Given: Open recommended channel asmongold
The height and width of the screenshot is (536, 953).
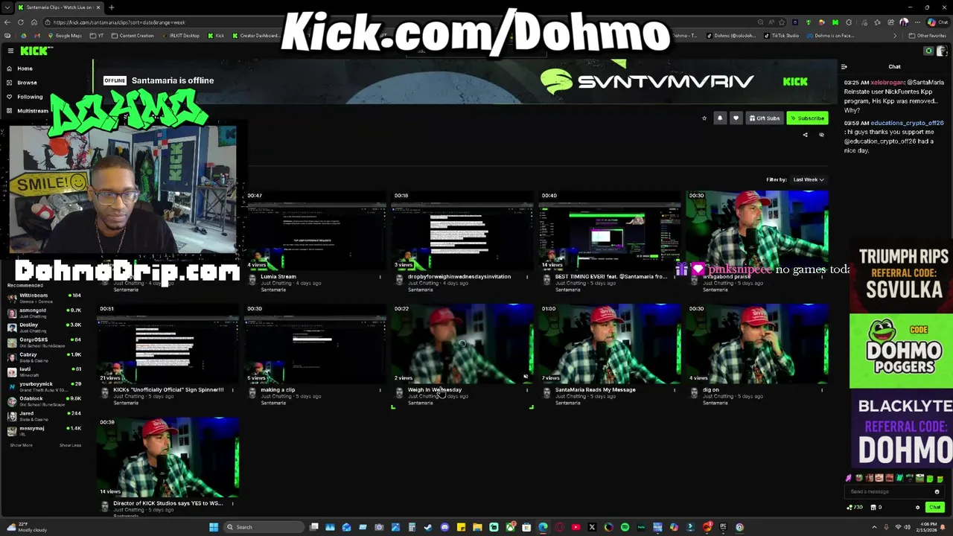Looking at the screenshot, I should click(x=45, y=313).
